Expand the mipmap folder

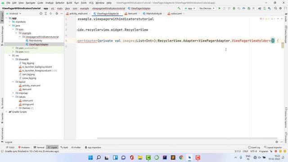13,93
